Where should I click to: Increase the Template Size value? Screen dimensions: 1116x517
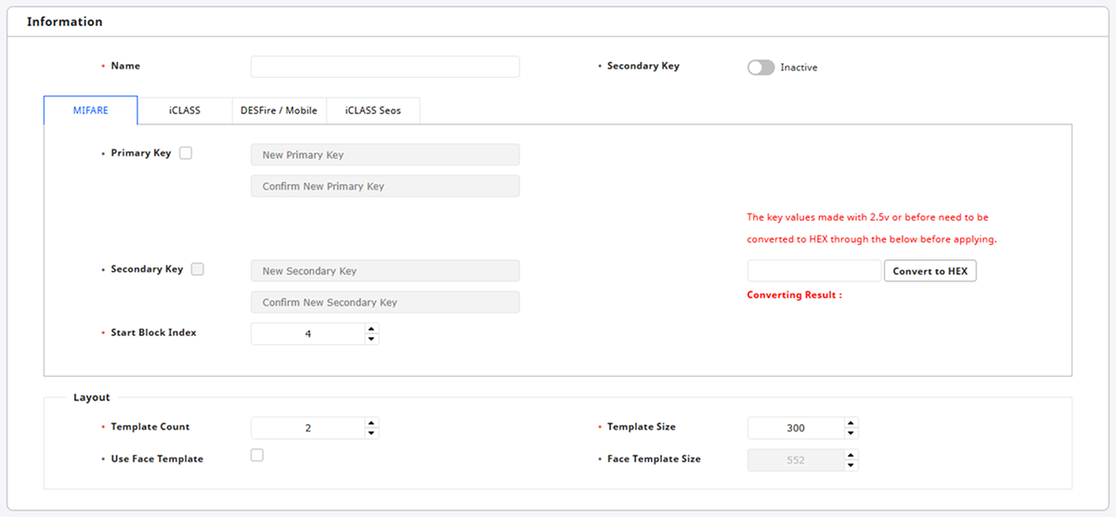(850, 422)
